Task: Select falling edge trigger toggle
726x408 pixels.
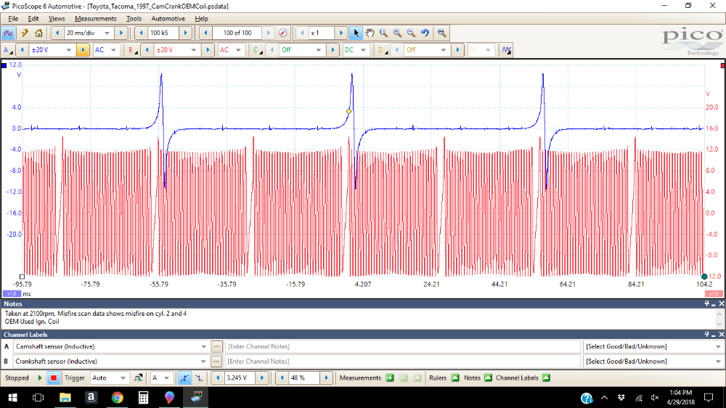Action: point(199,378)
